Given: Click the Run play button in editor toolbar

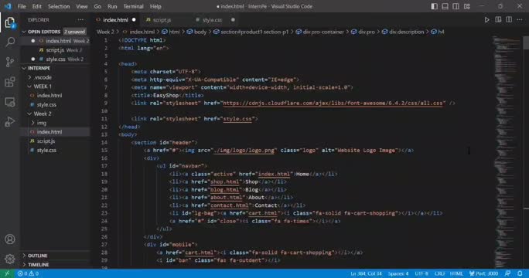Looking at the screenshot, I should pyautogui.click(x=486, y=20).
